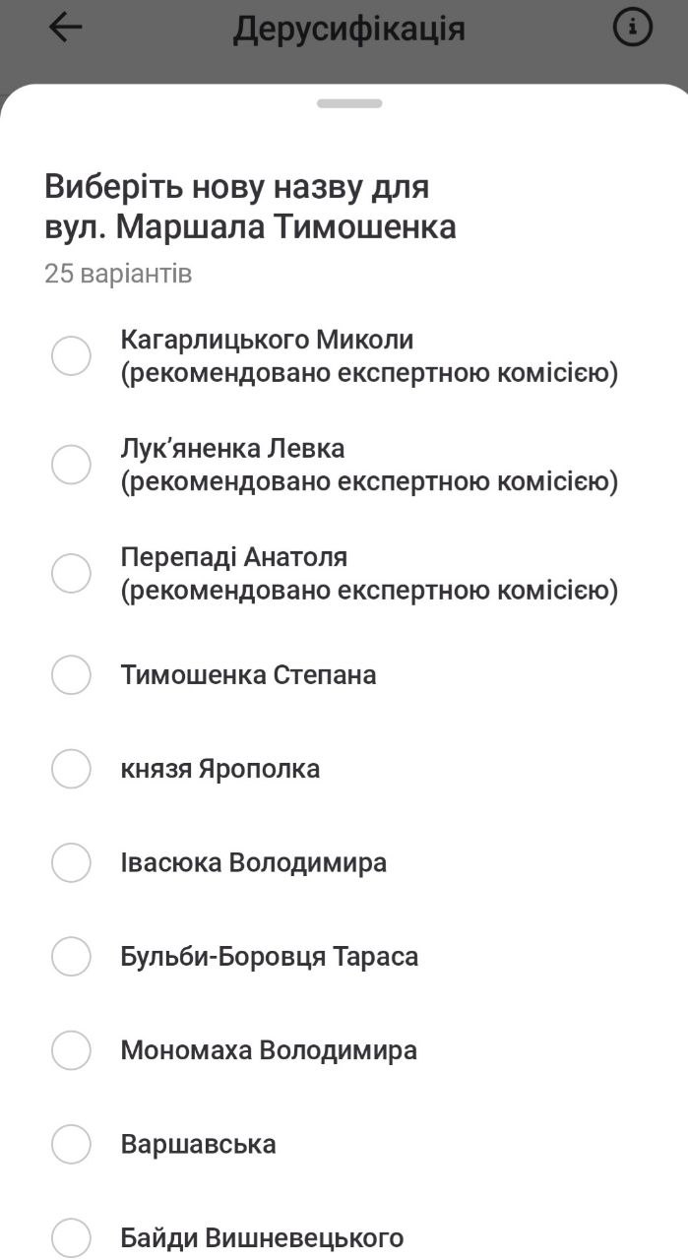688x1260 pixels.
Task: Click the Дерусифікація page title
Action: (348, 29)
